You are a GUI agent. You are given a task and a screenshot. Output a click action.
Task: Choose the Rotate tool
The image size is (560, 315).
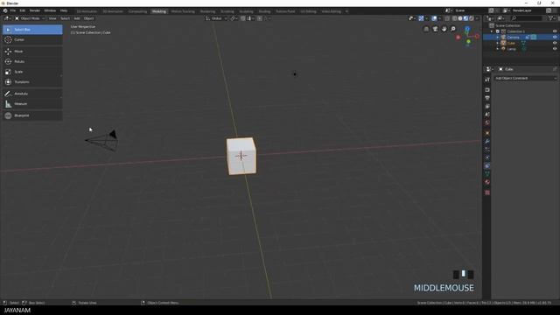[x=32, y=61]
